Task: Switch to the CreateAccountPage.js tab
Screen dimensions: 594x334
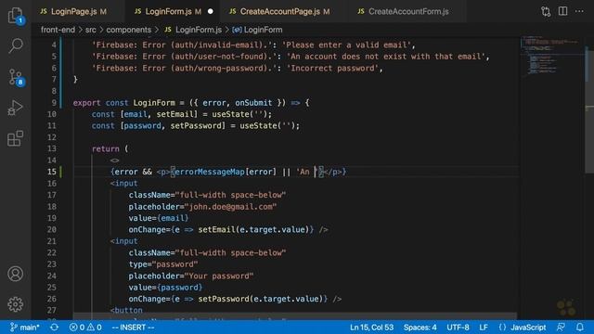Action: click(x=279, y=12)
